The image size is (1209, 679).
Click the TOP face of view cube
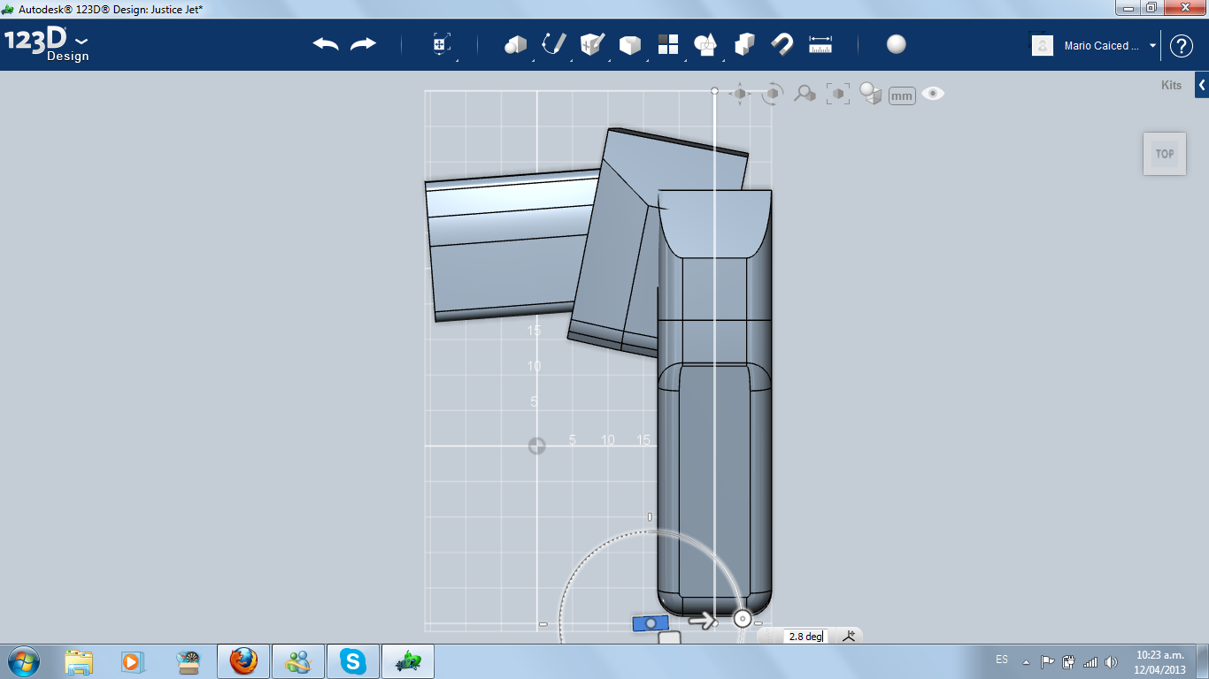1165,154
